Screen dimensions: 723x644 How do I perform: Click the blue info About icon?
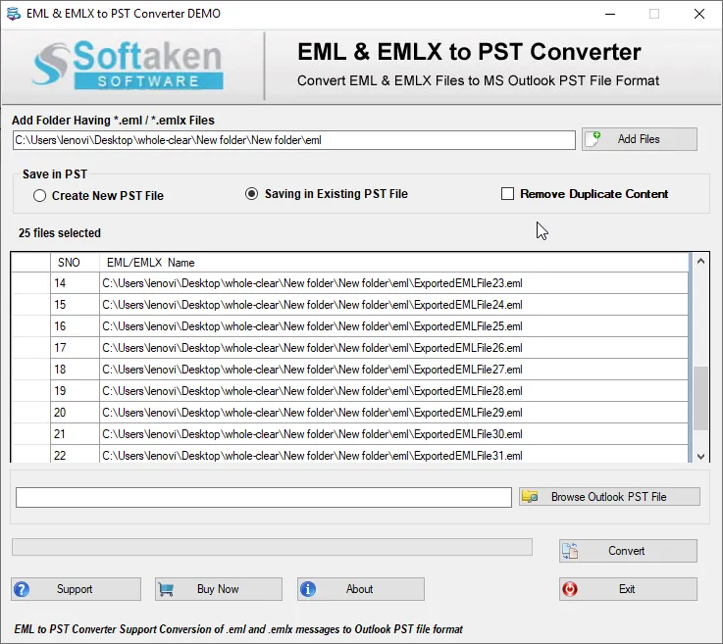(x=308, y=589)
